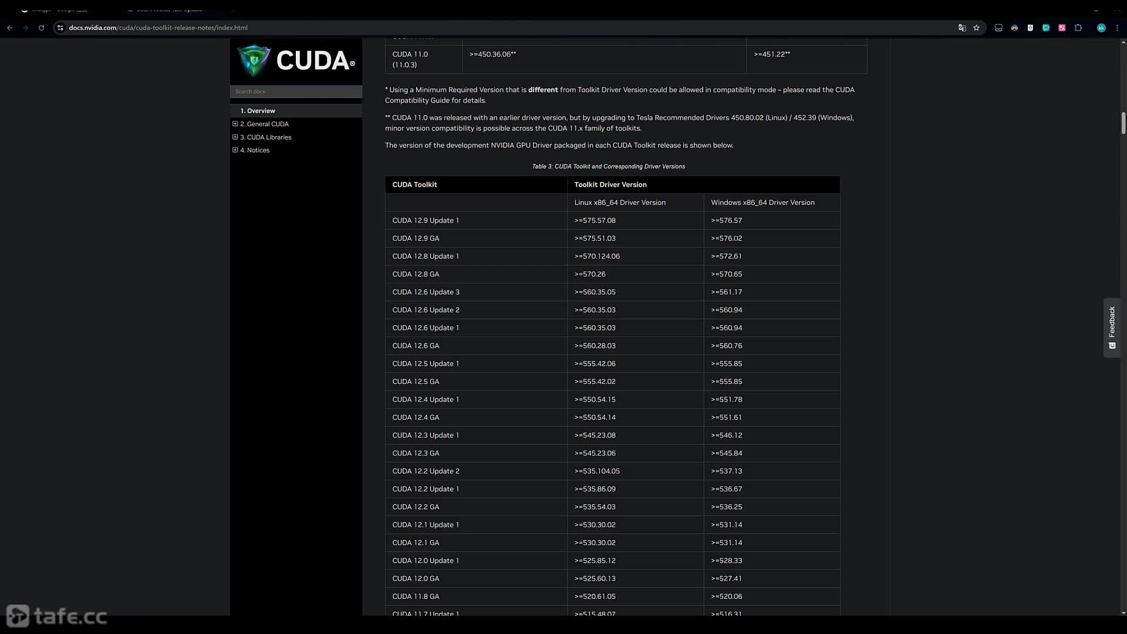Reload the CUDA release notes page
This screenshot has height=634, width=1127.
tap(41, 28)
